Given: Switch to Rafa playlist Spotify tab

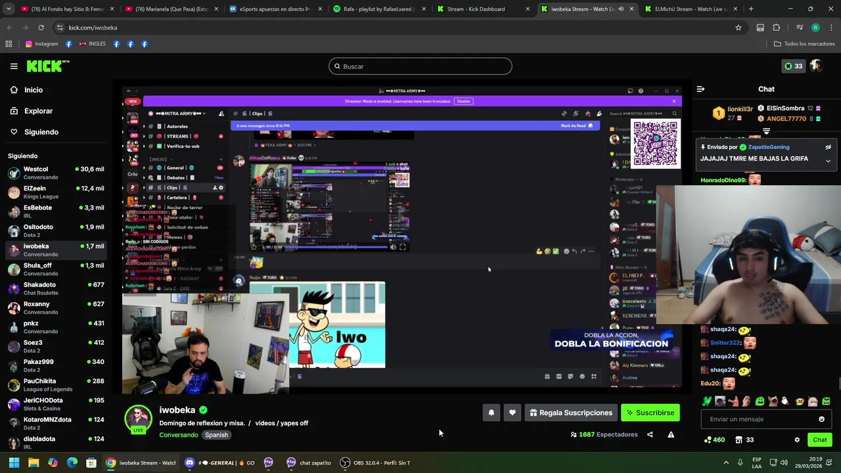Looking at the screenshot, I should (378, 9).
